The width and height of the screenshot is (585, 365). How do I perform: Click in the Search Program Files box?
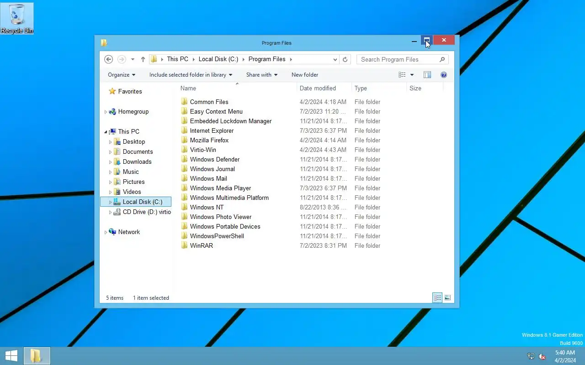(402, 59)
